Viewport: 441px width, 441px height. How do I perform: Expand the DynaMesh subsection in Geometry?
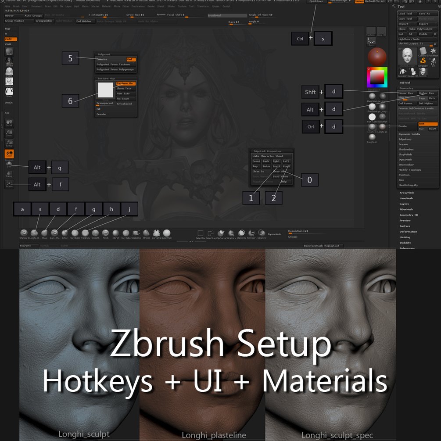tap(405, 159)
